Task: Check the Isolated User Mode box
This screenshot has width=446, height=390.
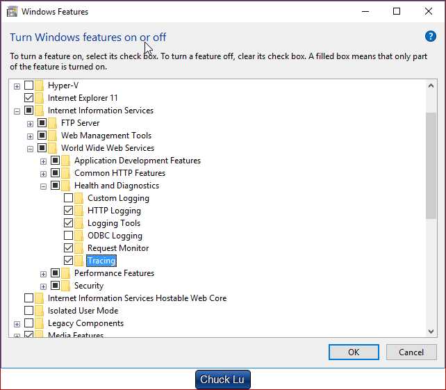Action: tap(28, 311)
